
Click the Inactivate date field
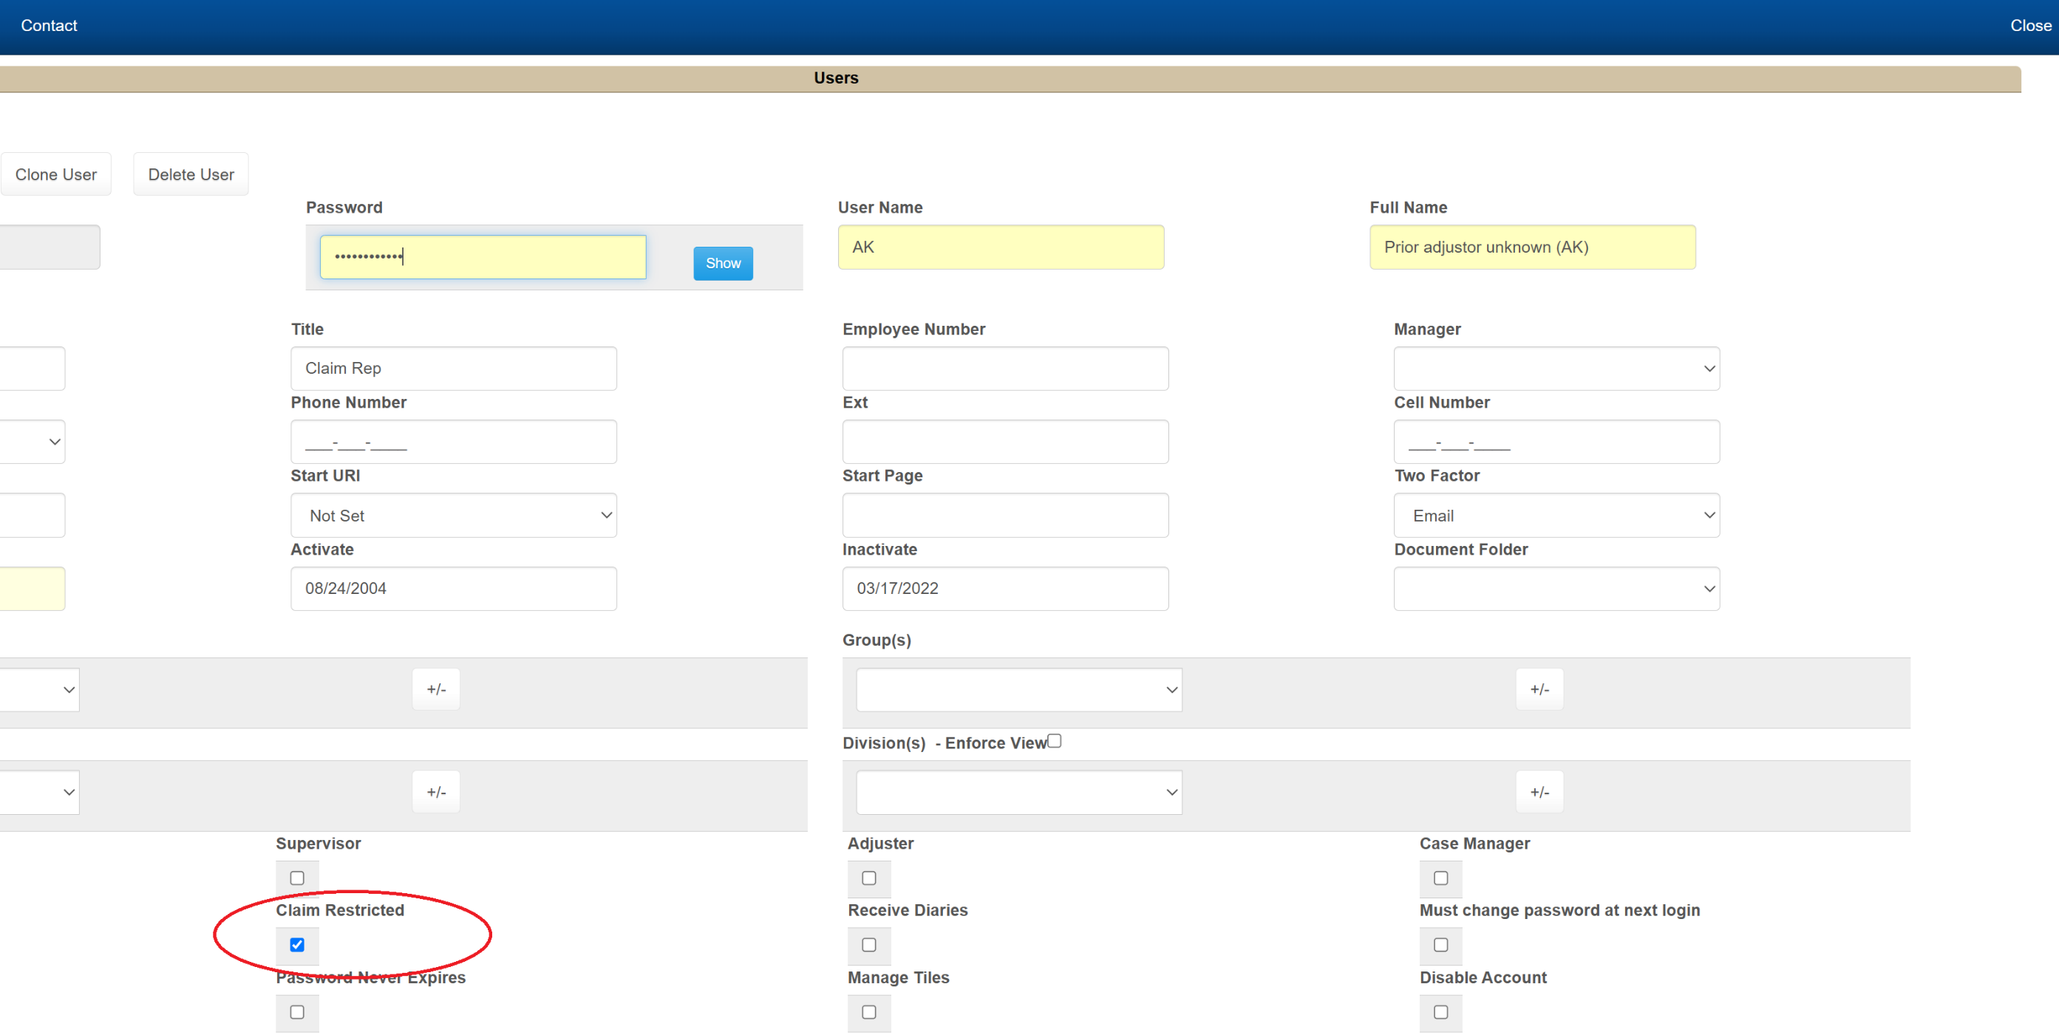1004,589
